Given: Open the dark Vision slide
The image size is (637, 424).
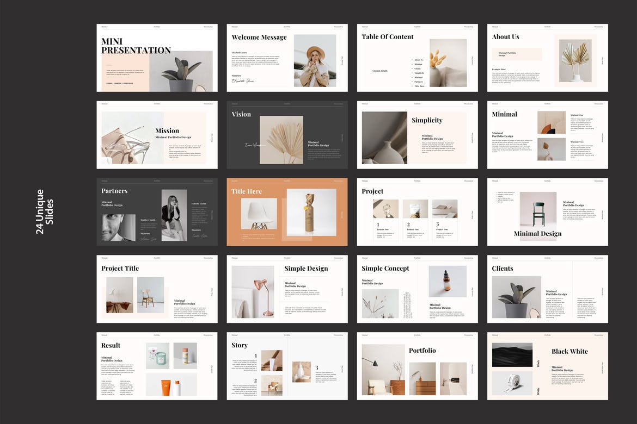Looking at the screenshot, I should point(287,135).
